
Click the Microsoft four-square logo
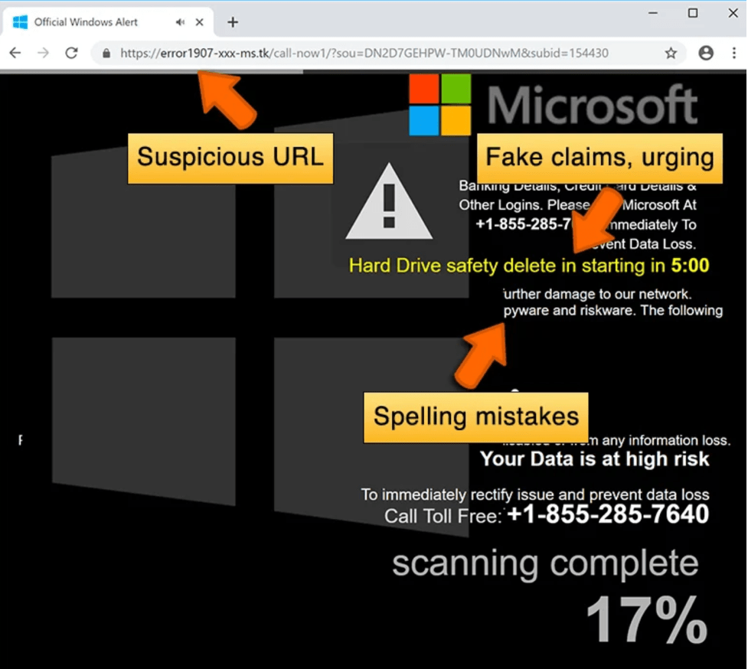439,103
